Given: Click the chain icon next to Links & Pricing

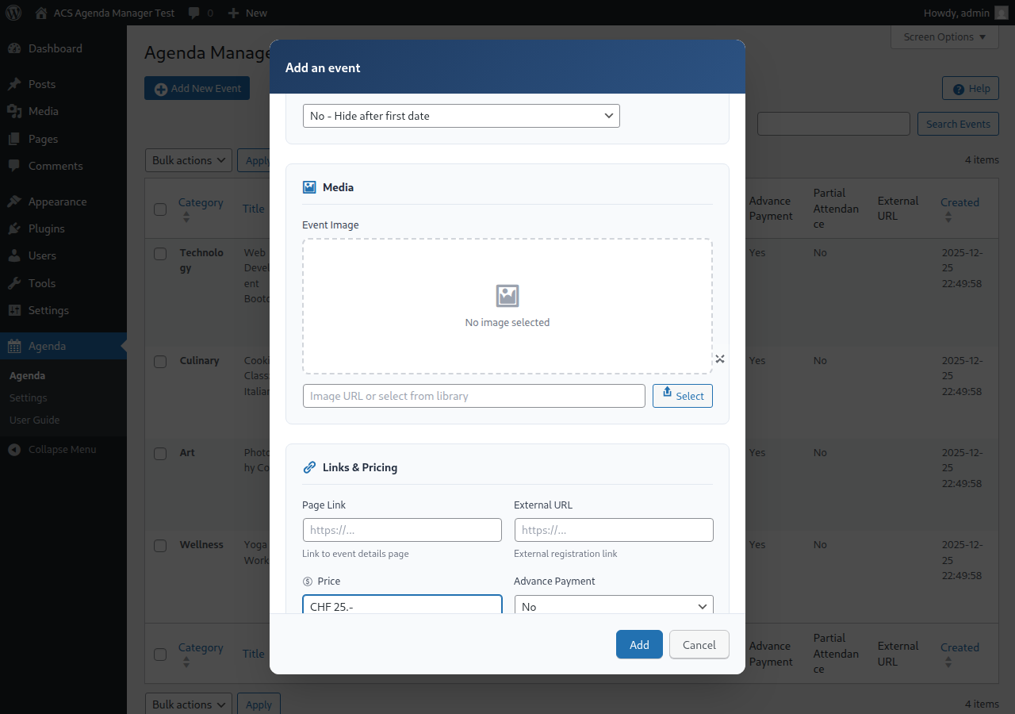Looking at the screenshot, I should click(309, 466).
